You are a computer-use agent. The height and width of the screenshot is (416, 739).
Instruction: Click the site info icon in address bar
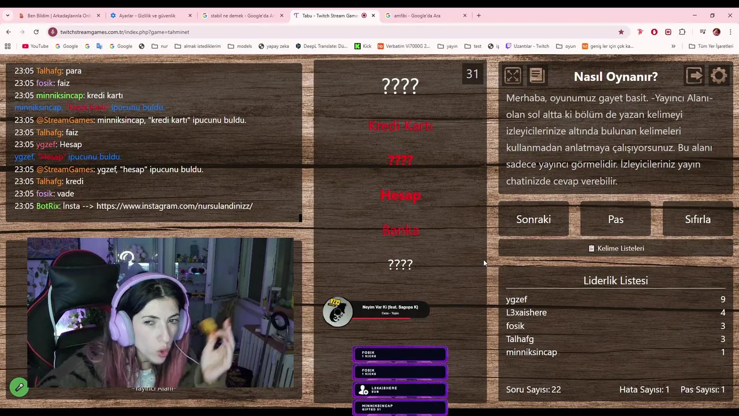53,32
